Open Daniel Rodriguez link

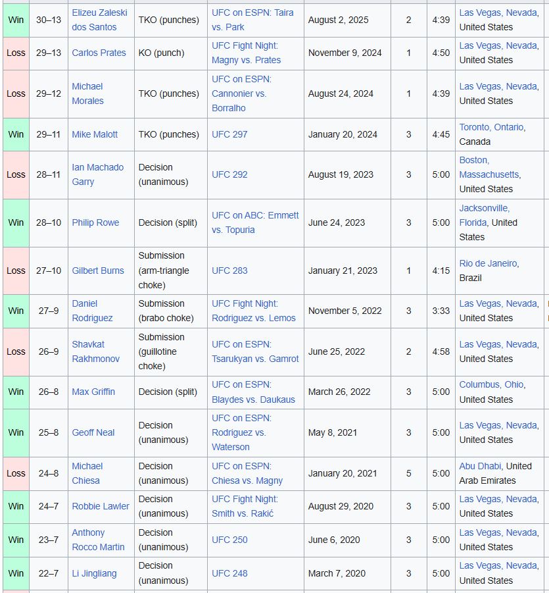tap(92, 311)
